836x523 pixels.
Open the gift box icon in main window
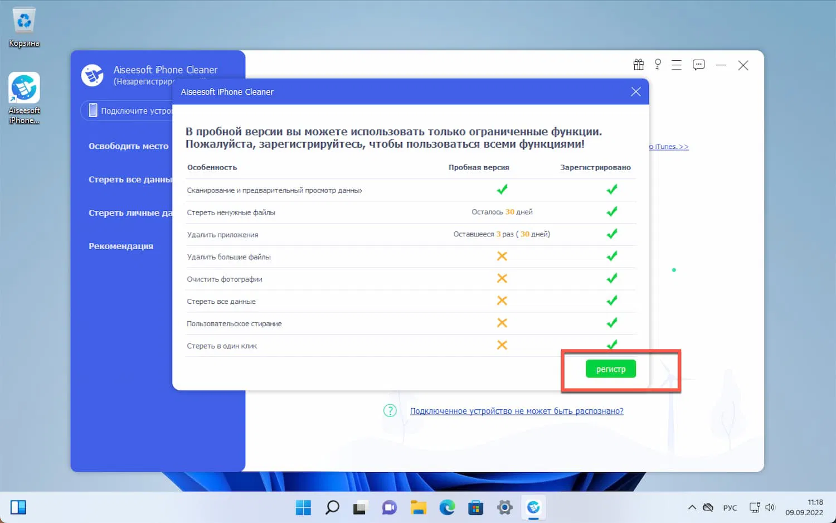point(639,65)
